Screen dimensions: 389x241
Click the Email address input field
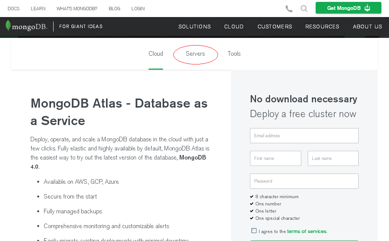pos(304,135)
